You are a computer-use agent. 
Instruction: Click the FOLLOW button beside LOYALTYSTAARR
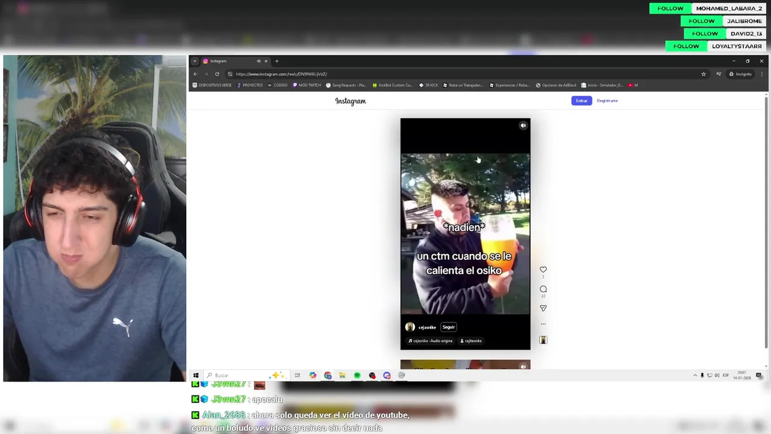(x=686, y=46)
